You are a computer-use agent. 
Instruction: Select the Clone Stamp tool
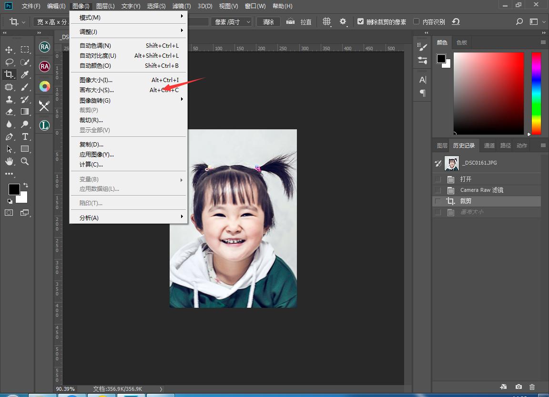coord(9,99)
